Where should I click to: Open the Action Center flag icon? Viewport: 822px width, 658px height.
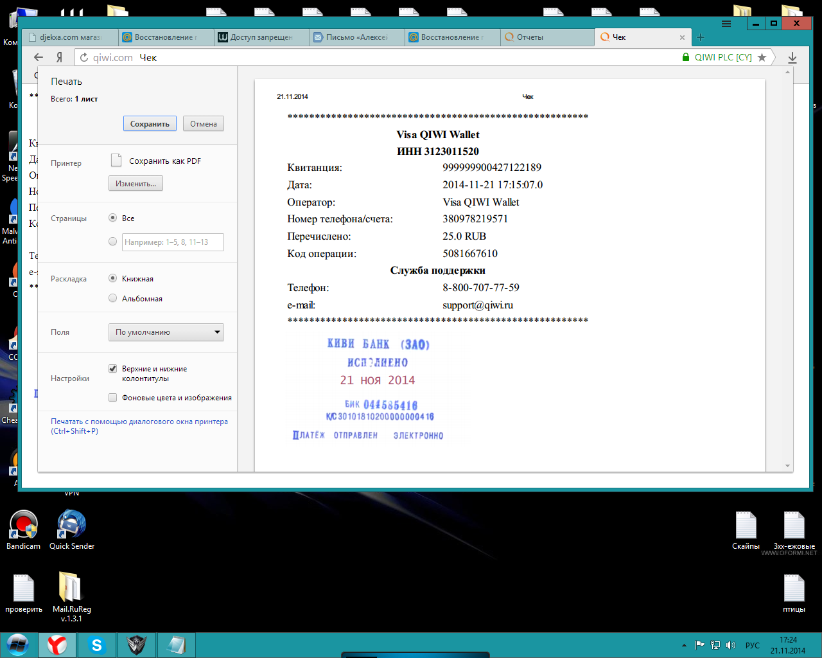(700, 645)
